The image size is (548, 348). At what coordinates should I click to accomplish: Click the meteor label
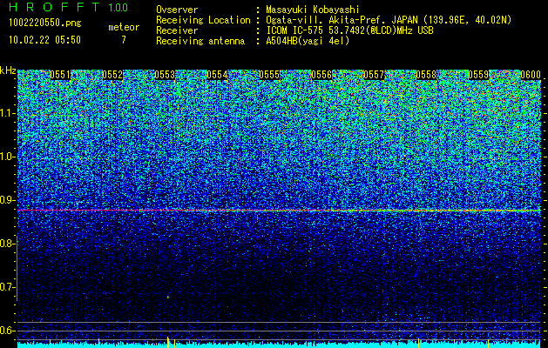pyautogui.click(x=124, y=27)
